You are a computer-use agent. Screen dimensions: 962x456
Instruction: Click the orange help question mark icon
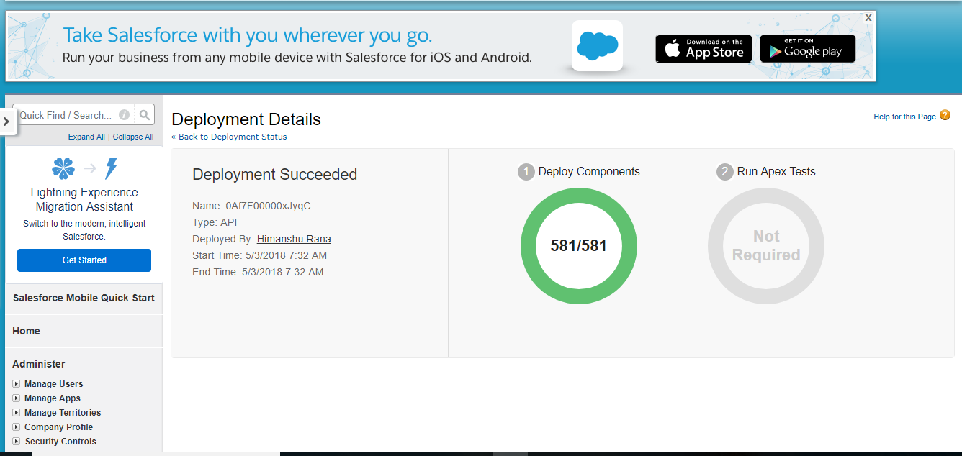tap(945, 116)
